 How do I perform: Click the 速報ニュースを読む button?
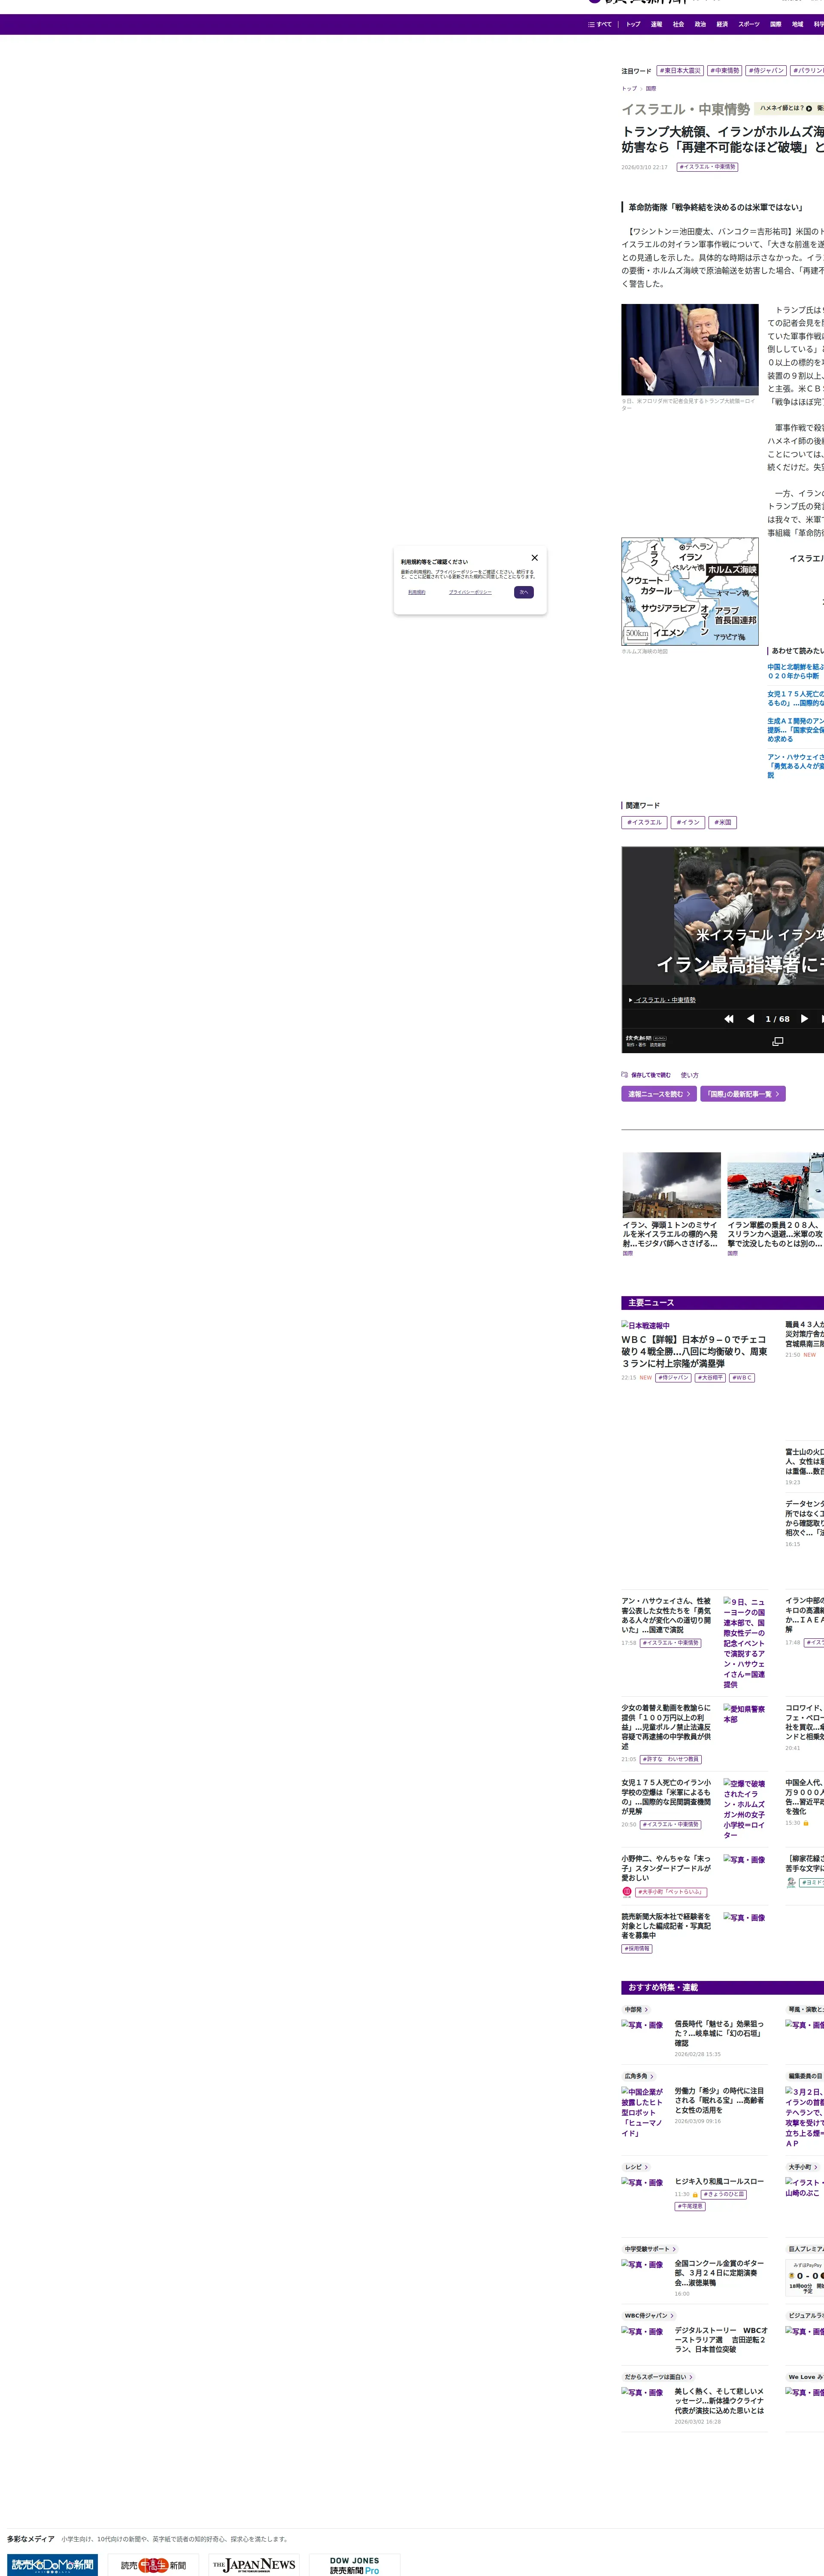coord(659,1094)
